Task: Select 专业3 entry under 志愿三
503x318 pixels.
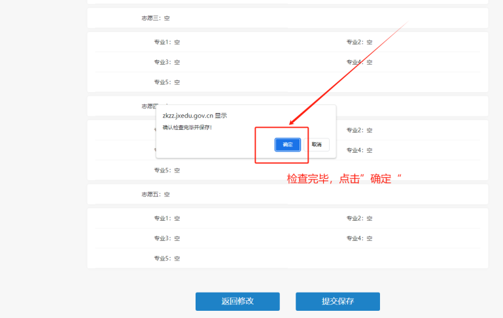Action: 167,62
